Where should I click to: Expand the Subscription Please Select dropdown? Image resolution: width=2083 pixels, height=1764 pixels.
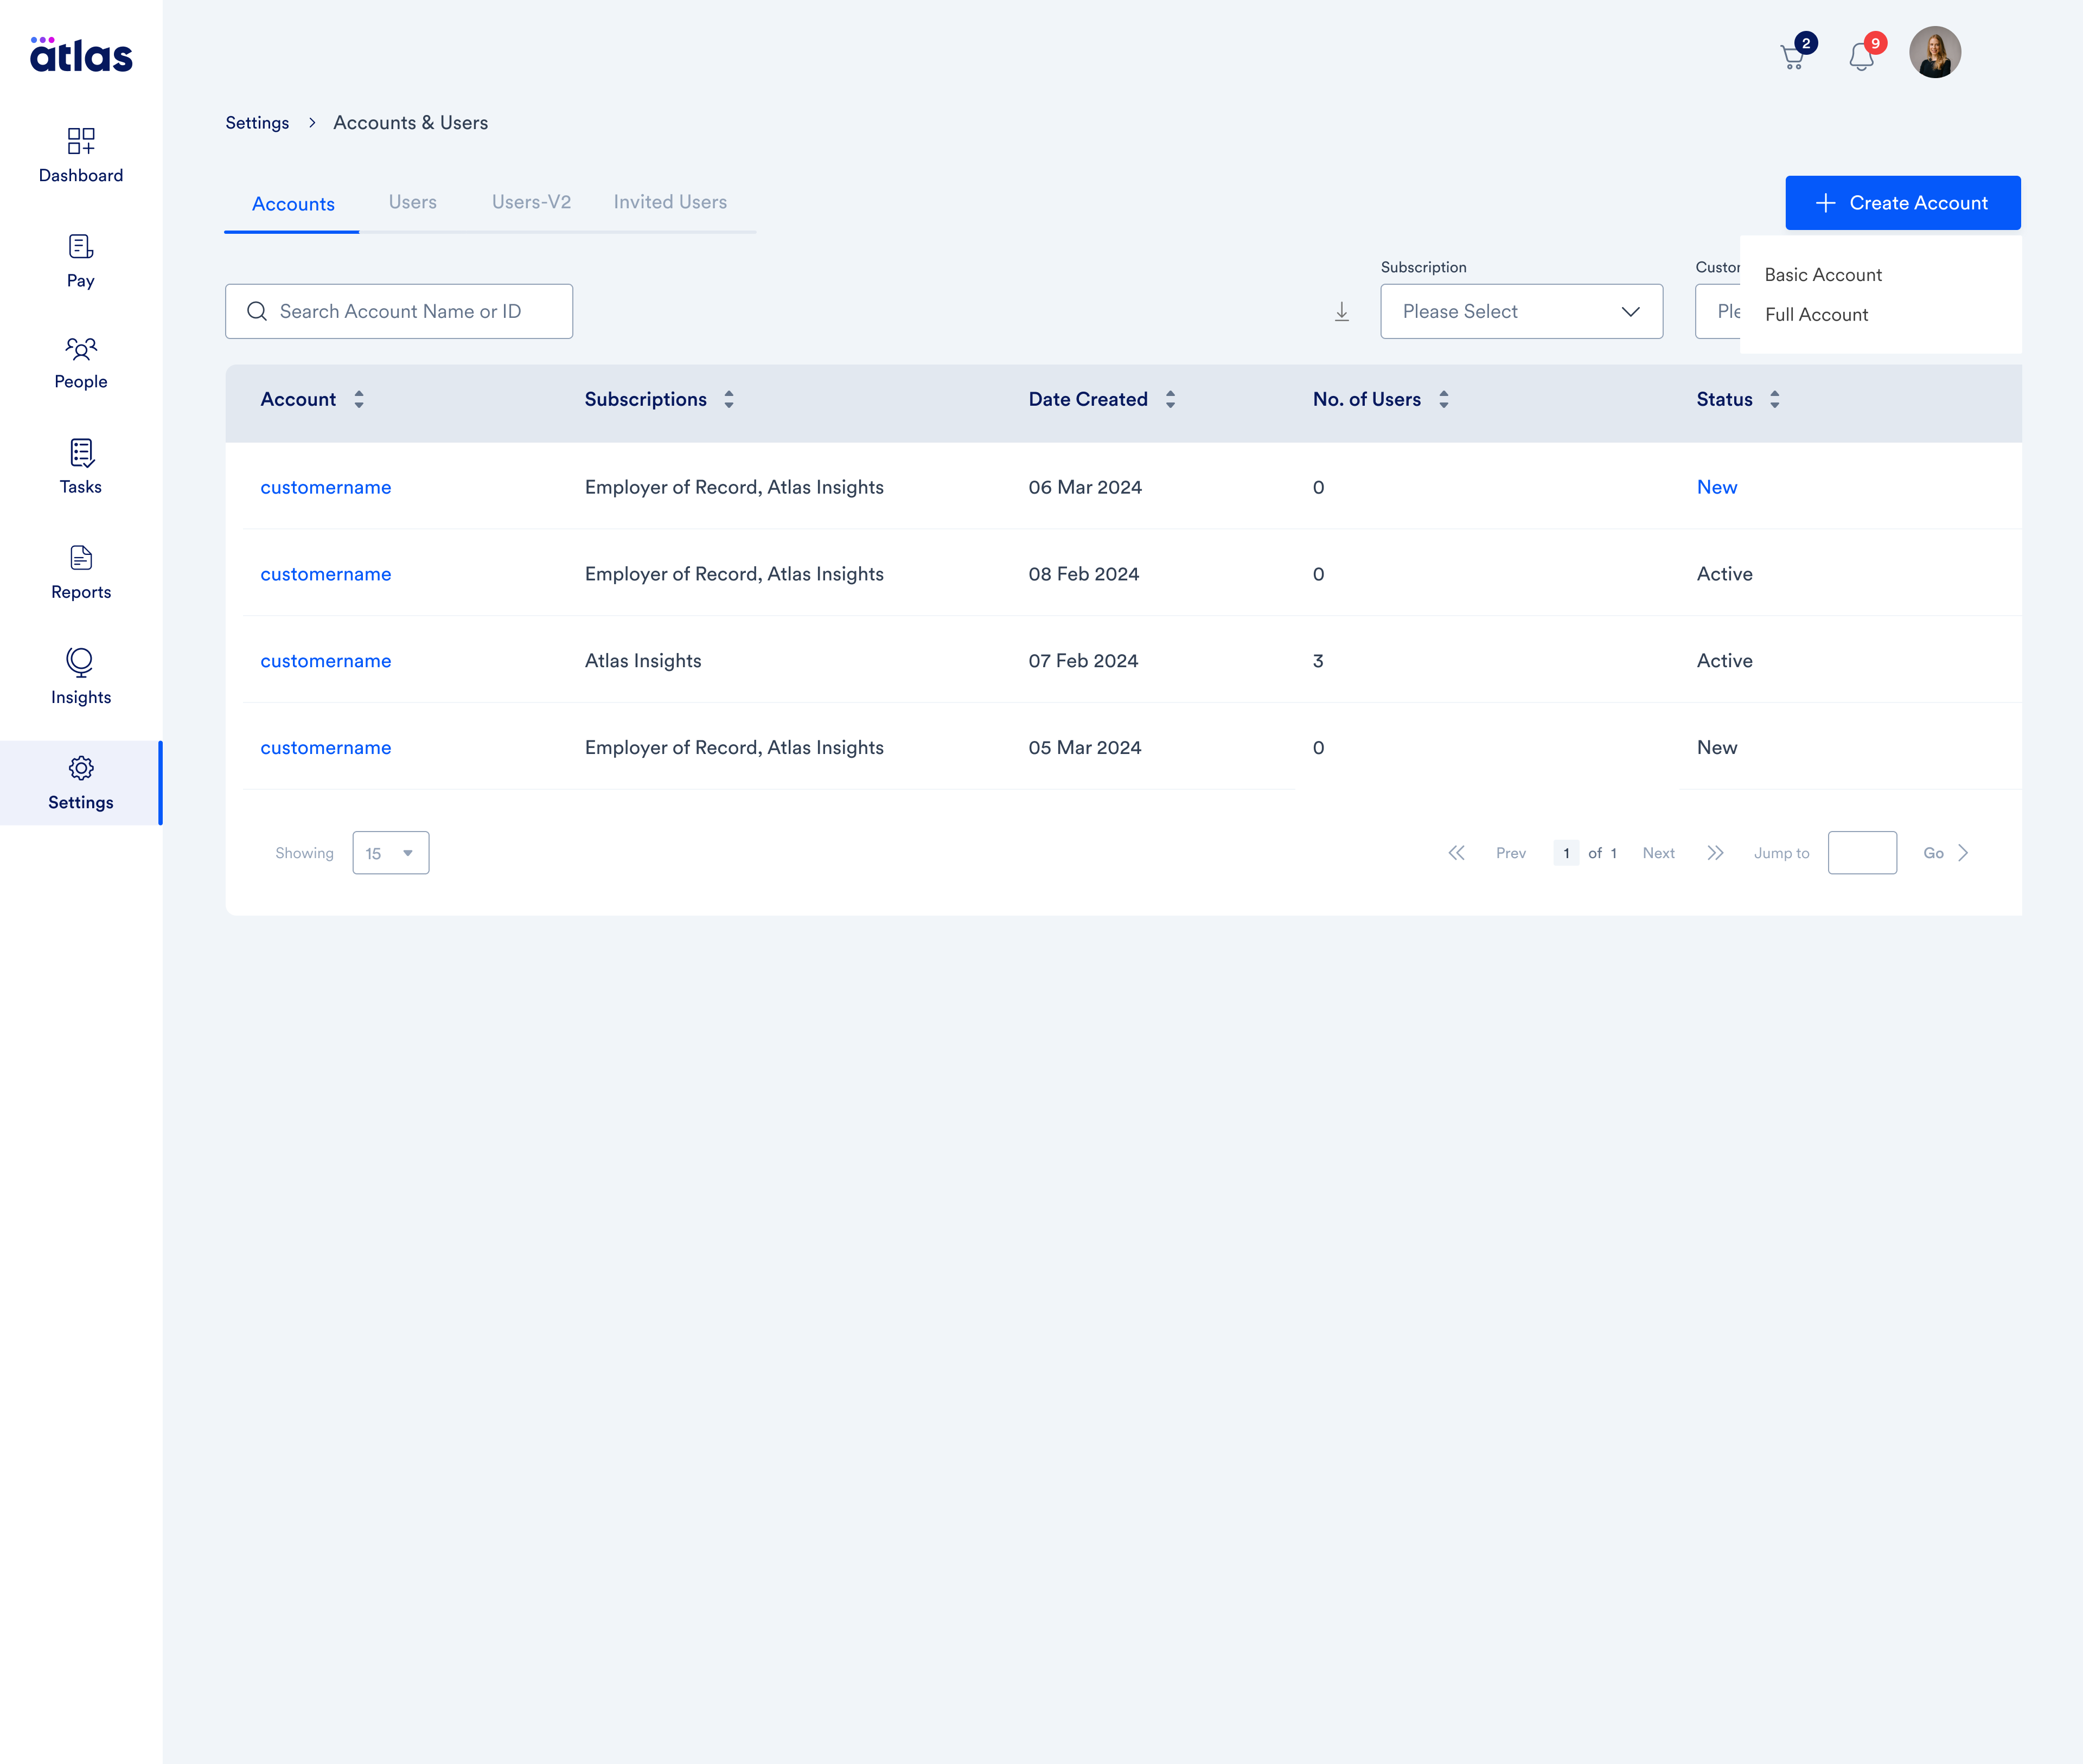click(1521, 312)
